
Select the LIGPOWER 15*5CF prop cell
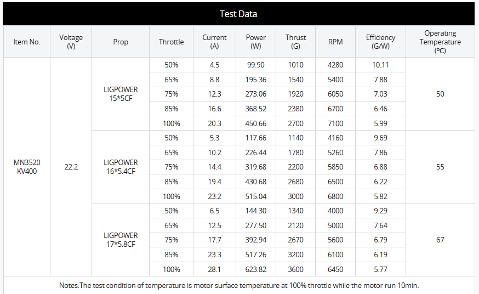pos(121,94)
